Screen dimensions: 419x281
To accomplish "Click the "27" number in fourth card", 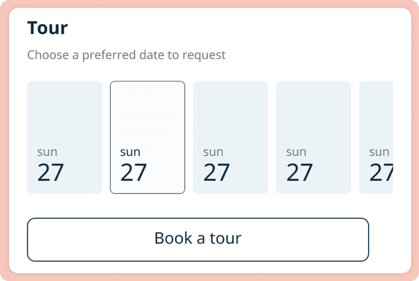I will pyautogui.click(x=300, y=173).
